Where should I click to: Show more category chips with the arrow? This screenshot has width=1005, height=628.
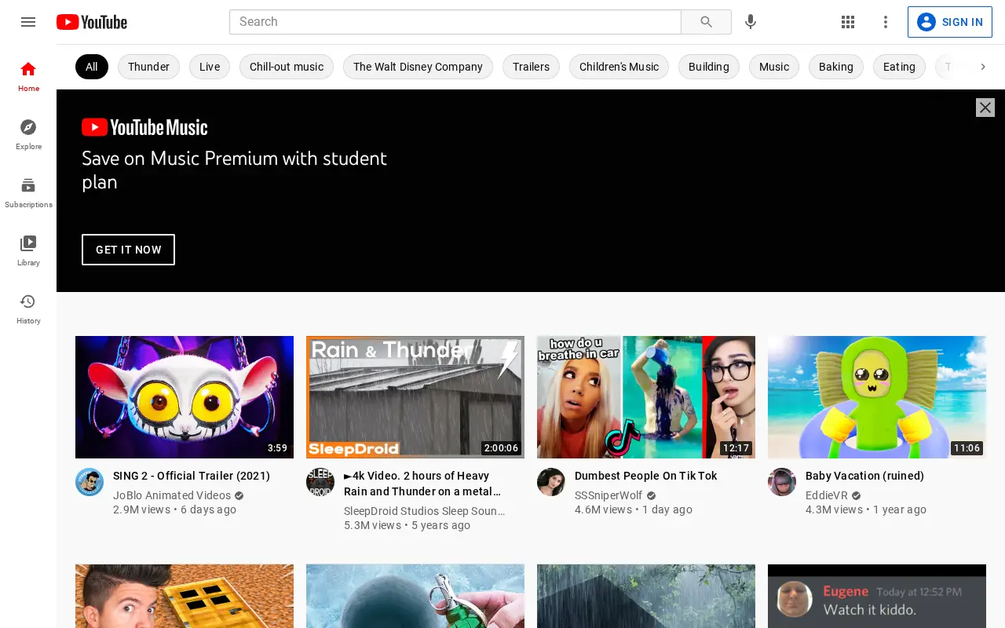982,67
